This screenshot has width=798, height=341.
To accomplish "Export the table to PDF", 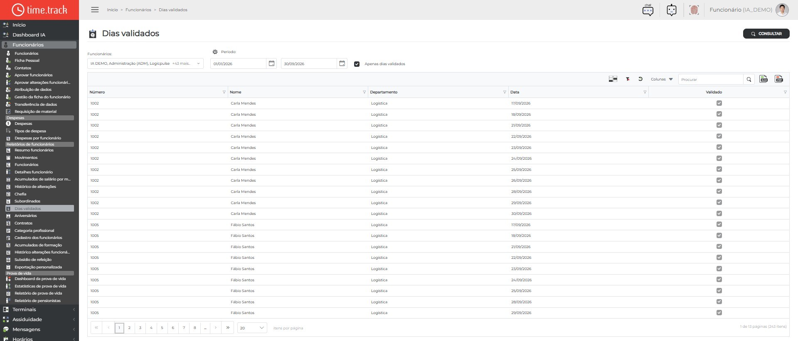I will (779, 79).
